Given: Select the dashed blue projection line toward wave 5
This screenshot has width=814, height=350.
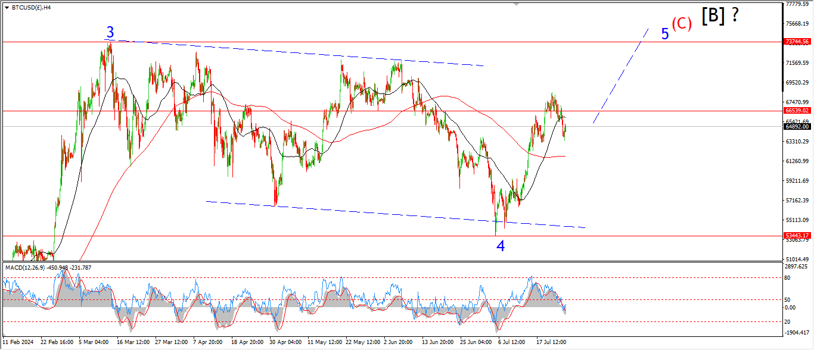Looking at the screenshot, I should tap(620, 76).
